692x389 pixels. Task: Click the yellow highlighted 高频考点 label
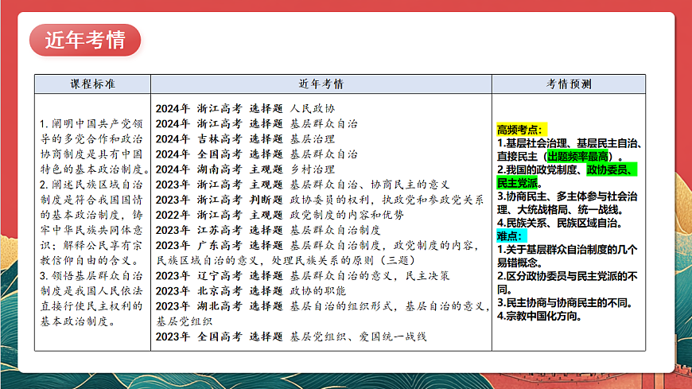click(x=522, y=130)
